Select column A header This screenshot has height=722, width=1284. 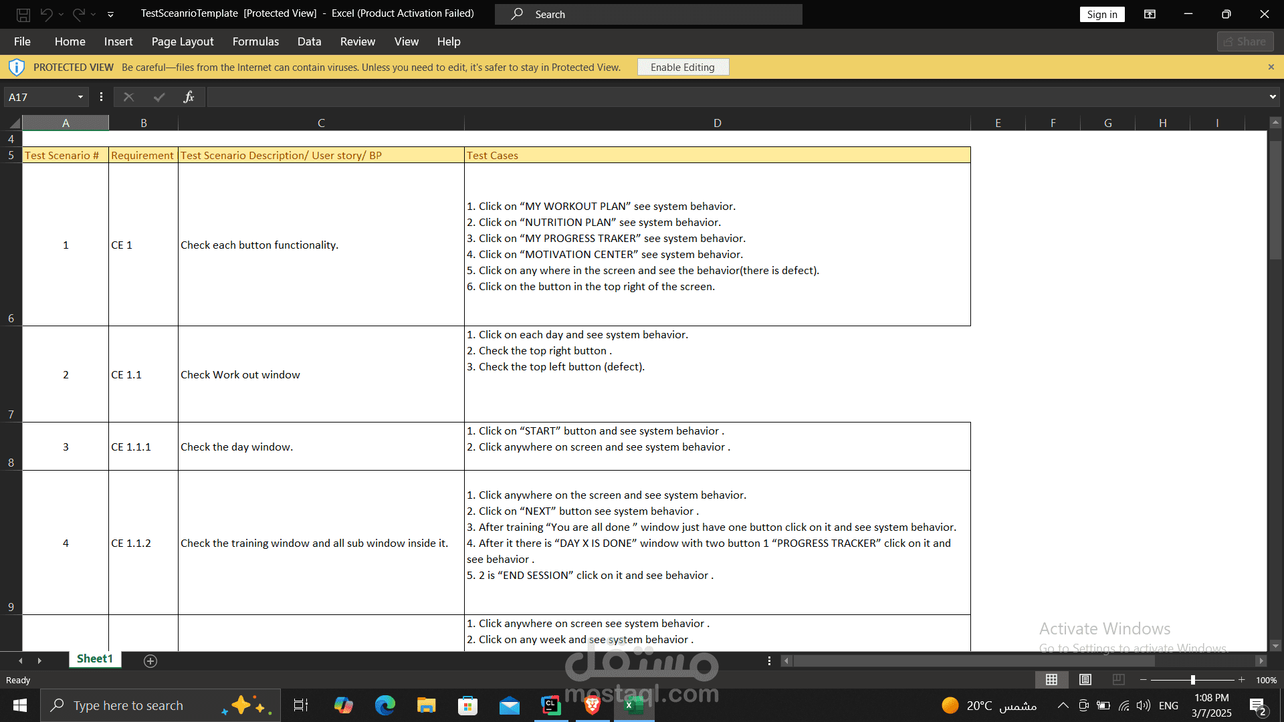tap(66, 123)
